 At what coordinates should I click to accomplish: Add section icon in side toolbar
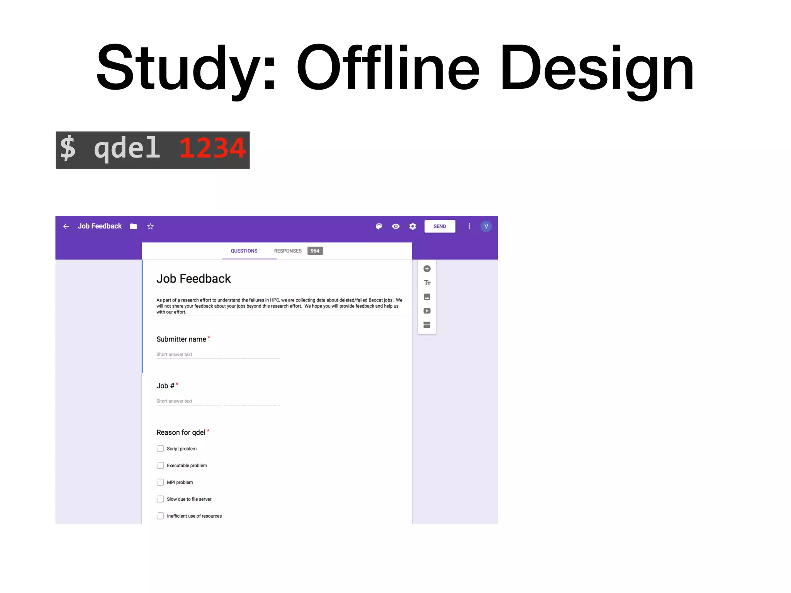click(x=427, y=325)
